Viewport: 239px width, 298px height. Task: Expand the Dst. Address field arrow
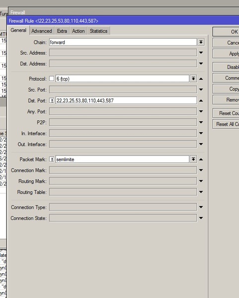click(201, 64)
